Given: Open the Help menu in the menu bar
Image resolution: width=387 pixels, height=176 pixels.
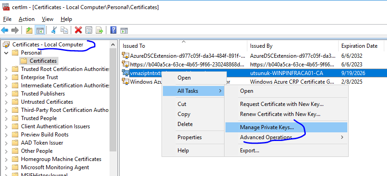Looking at the screenshot, I should (x=66, y=19).
